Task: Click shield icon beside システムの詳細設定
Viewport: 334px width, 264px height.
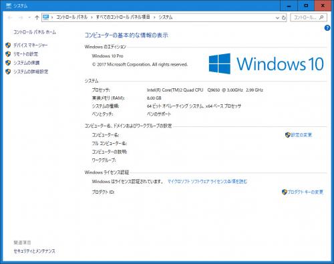Action: [8, 72]
